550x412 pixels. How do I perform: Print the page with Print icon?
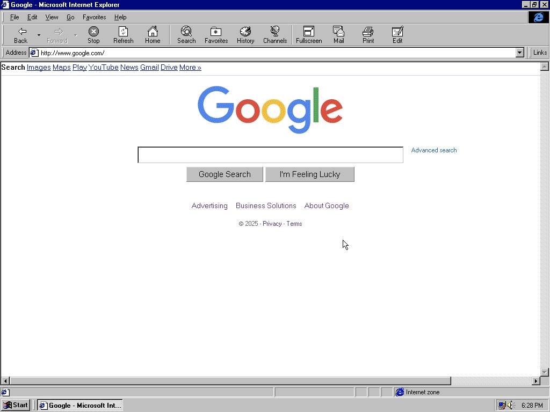(368, 35)
